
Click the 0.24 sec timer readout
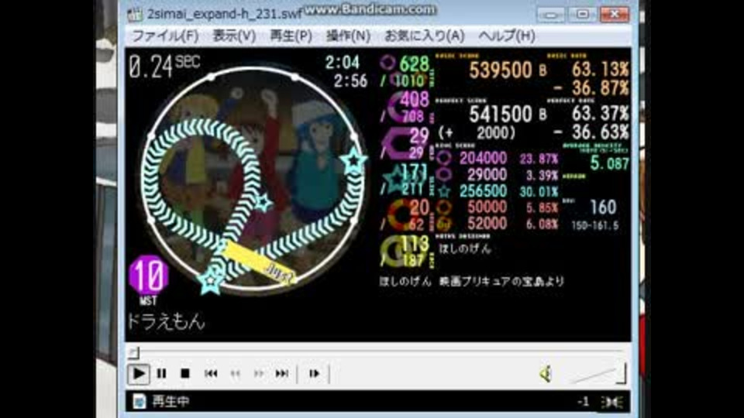[x=164, y=67]
